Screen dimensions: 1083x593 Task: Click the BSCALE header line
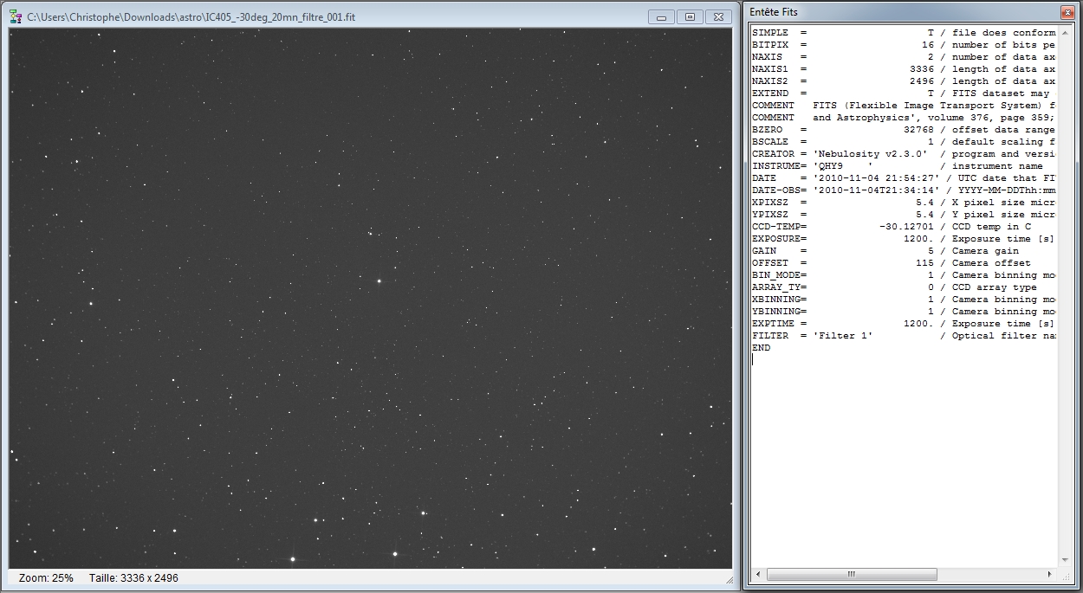point(904,142)
